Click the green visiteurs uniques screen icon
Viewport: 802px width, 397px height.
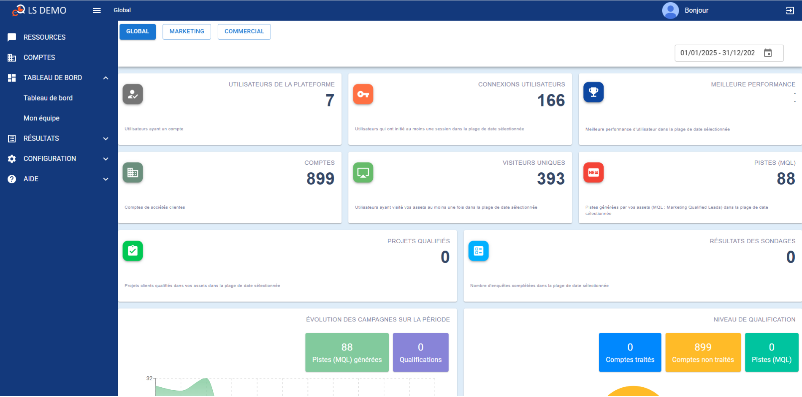click(363, 172)
